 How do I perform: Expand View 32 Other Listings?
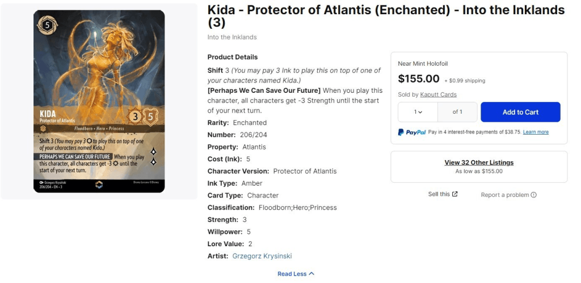point(479,162)
